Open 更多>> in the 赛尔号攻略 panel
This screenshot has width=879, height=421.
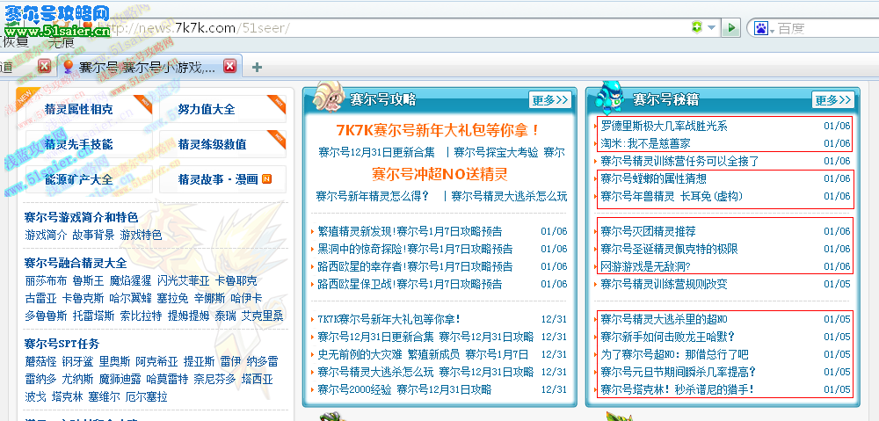coord(550,100)
